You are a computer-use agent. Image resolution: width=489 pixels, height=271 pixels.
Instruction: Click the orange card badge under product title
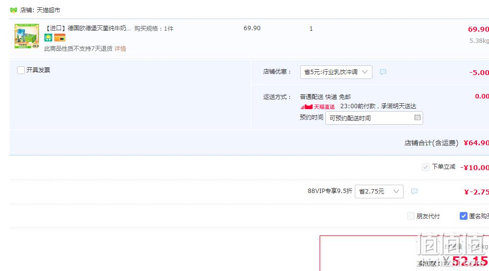(60, 38)
